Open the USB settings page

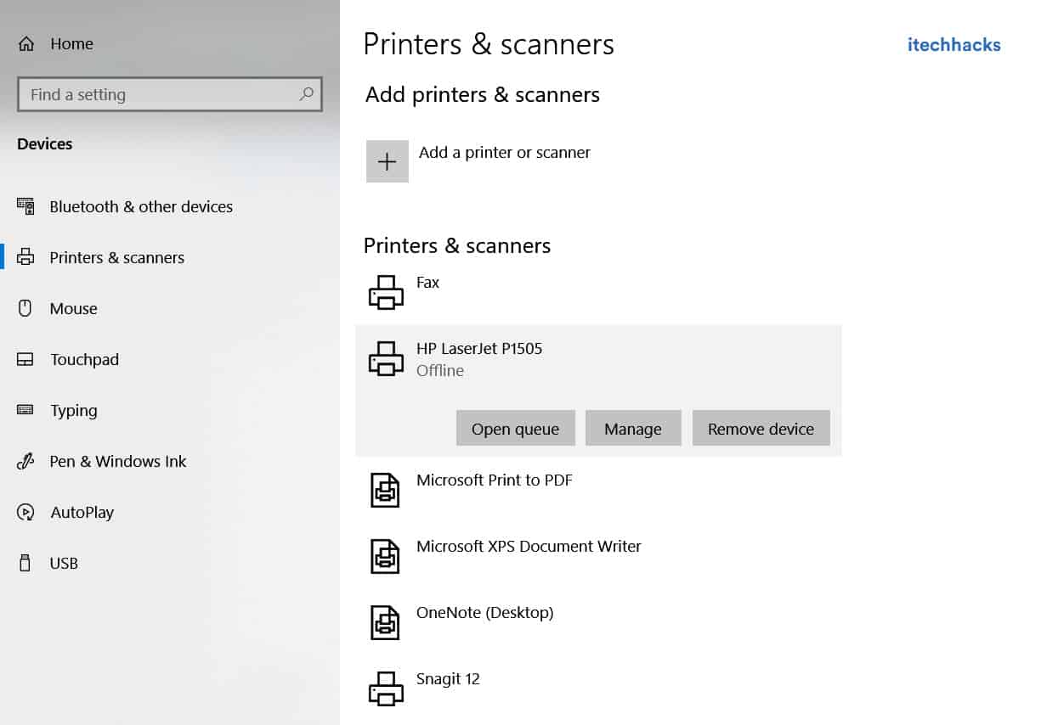(x=64, y=563)
